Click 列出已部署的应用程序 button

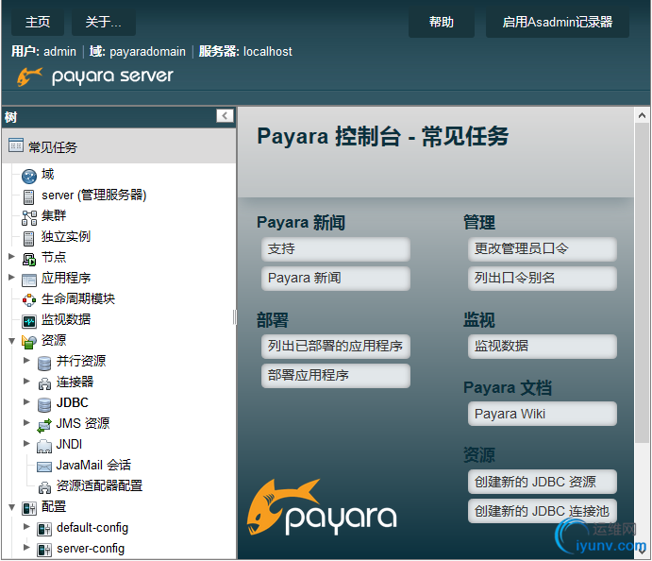tap(336, 347)
